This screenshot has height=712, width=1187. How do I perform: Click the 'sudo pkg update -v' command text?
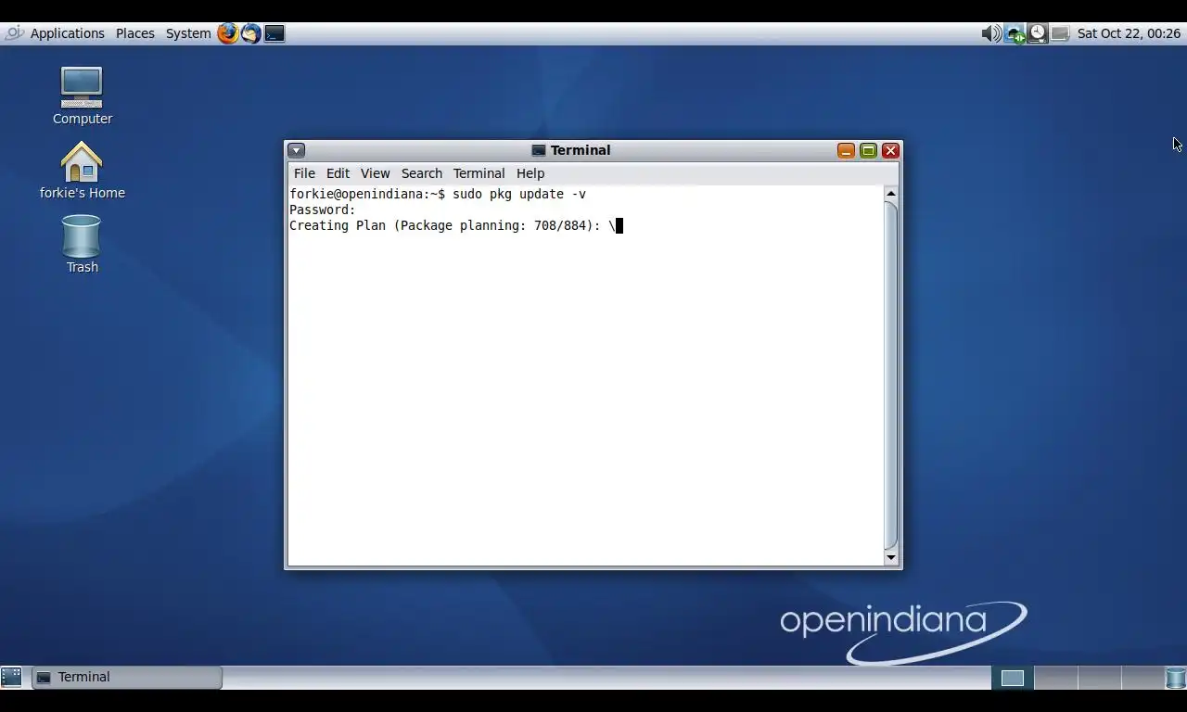tap(519, 194)
